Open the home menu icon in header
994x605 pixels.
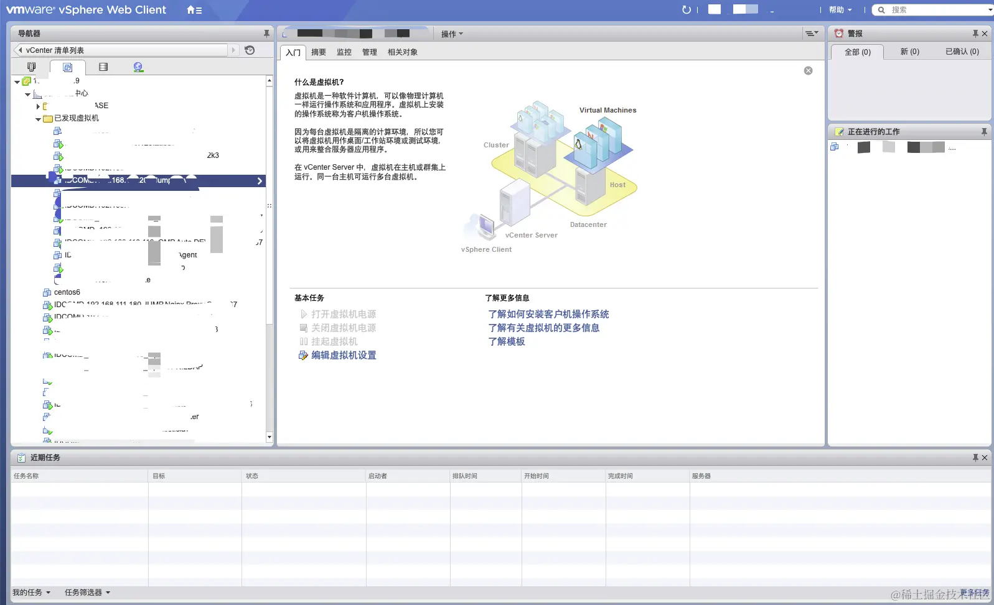(x=194, y=10)
